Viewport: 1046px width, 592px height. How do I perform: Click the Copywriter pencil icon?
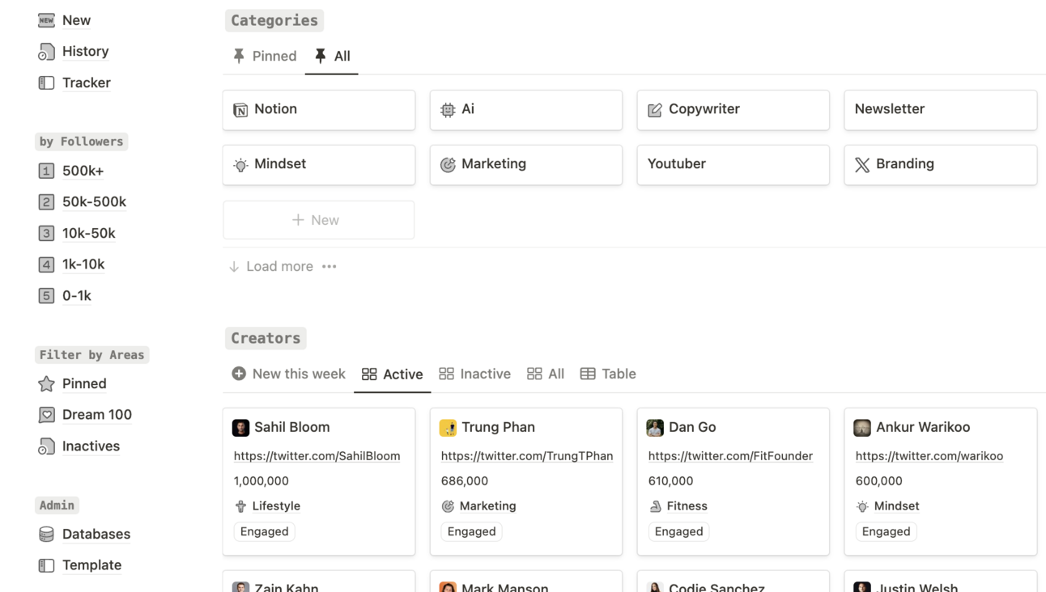(655, 110)
